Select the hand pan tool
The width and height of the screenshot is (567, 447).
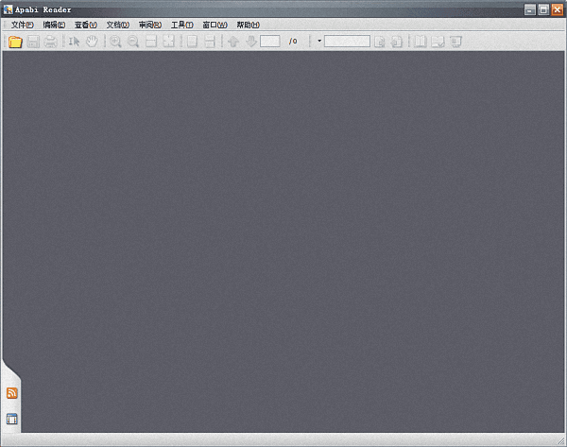(x=92, y=42)
